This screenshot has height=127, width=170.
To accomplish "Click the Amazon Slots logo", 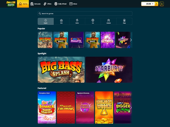I will 11,4.
